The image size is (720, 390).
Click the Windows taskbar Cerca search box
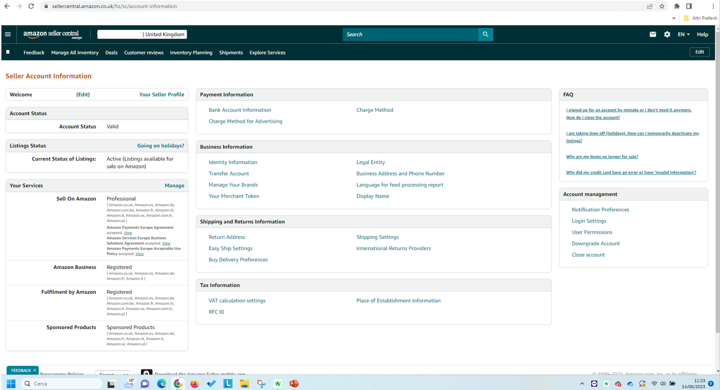tap(62, 383)
